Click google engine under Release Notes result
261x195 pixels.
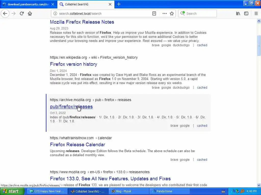[166, 45]
